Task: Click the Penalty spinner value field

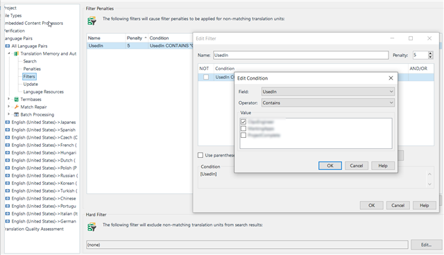Action: [x=420, y=55]
